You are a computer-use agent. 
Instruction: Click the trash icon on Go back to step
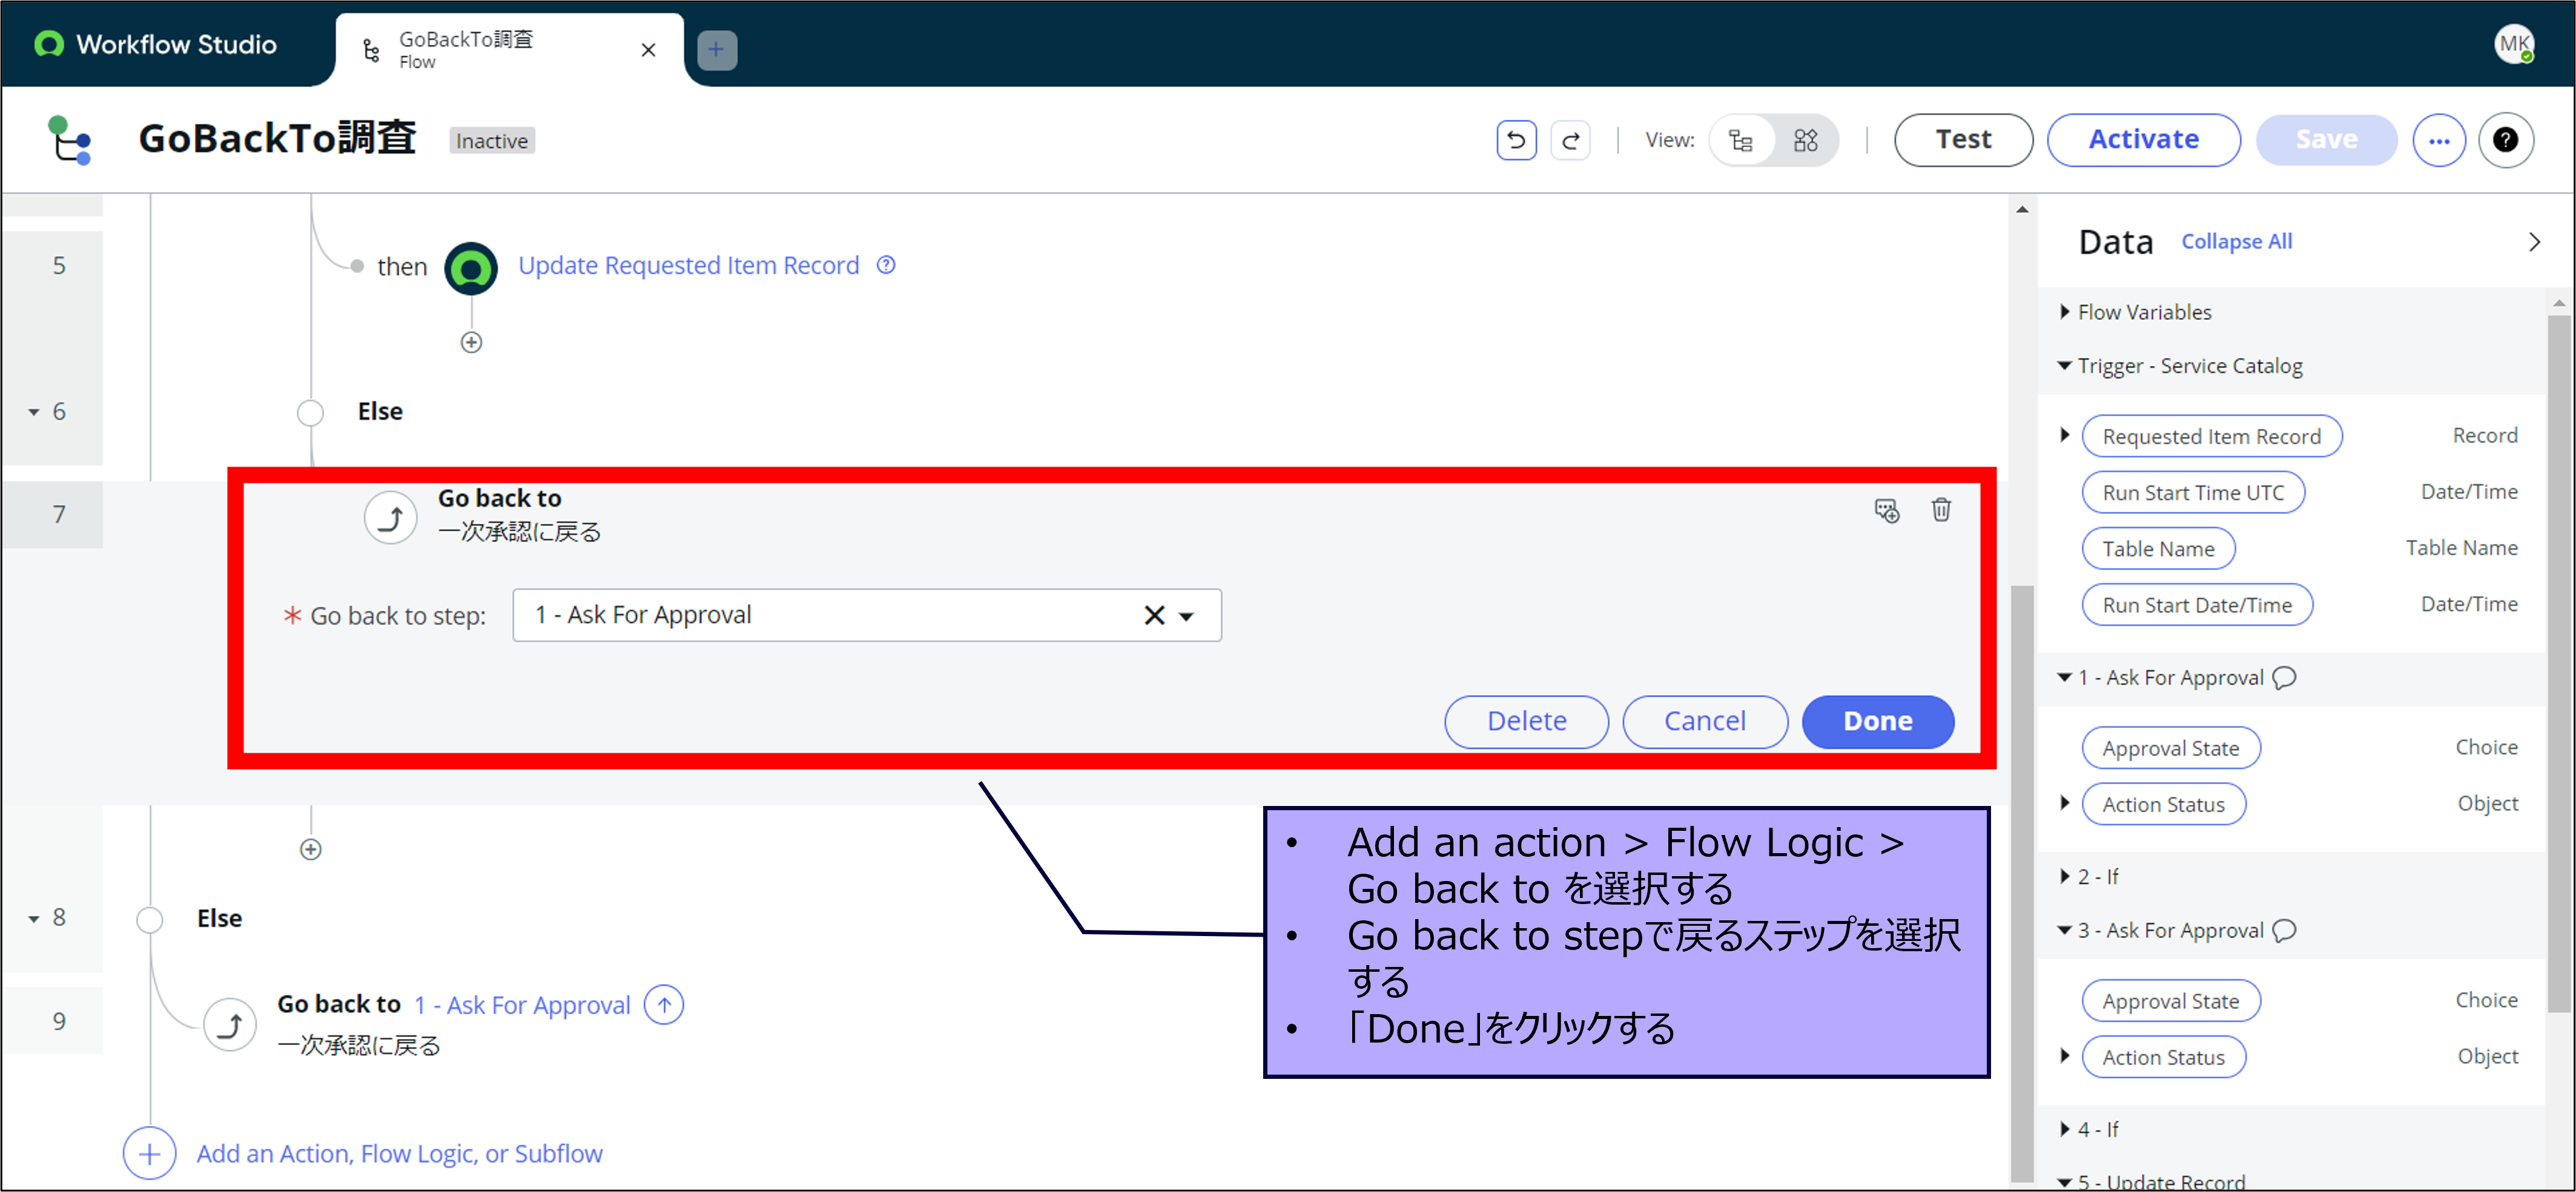click(x=1940, y=511)
